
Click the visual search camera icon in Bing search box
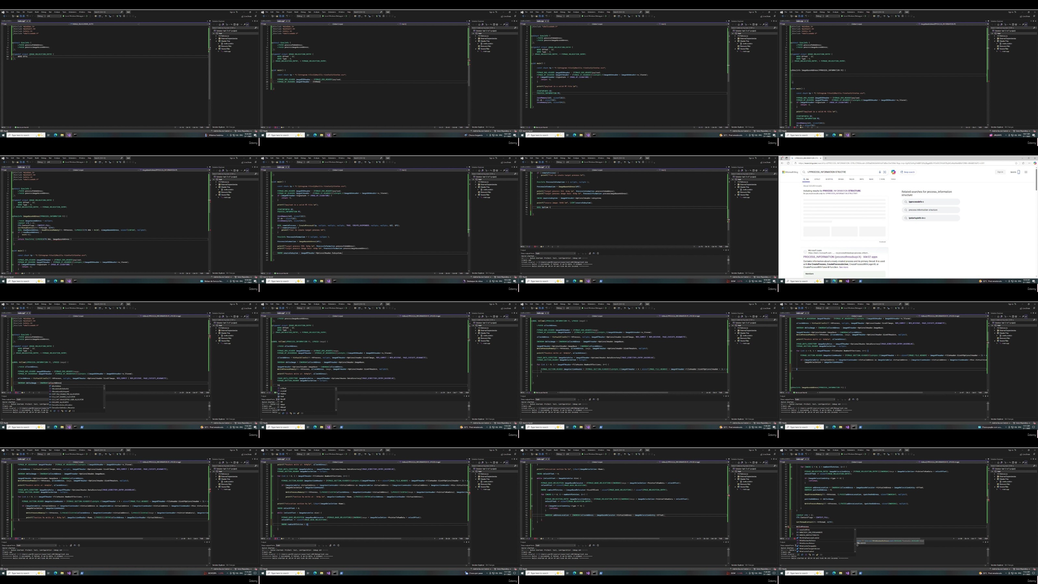coord(885,172)
